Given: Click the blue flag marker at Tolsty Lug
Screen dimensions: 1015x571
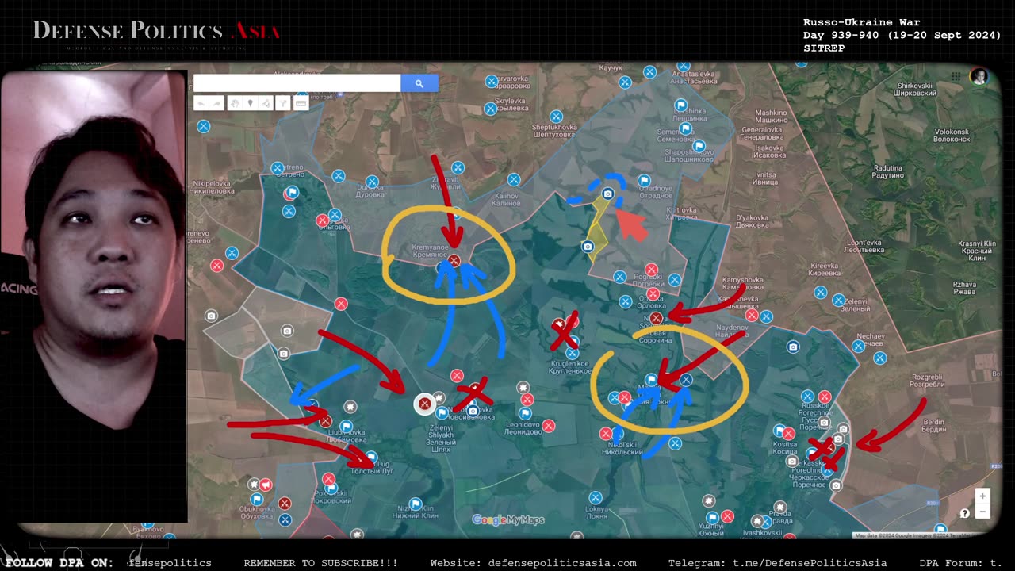Looking at the screenshot, I should tap(372, 457).
